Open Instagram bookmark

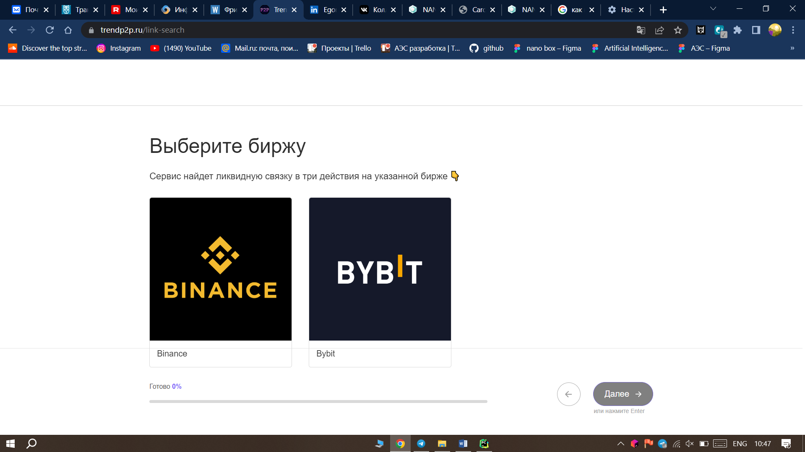tap(119, 48)
